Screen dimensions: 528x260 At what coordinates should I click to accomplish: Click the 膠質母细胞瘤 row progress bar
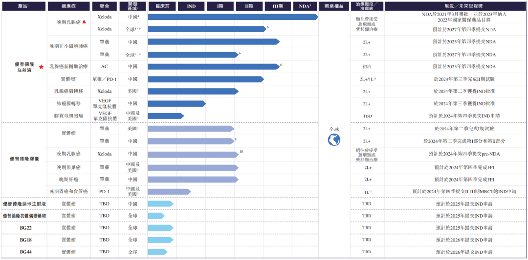[166, 116]
